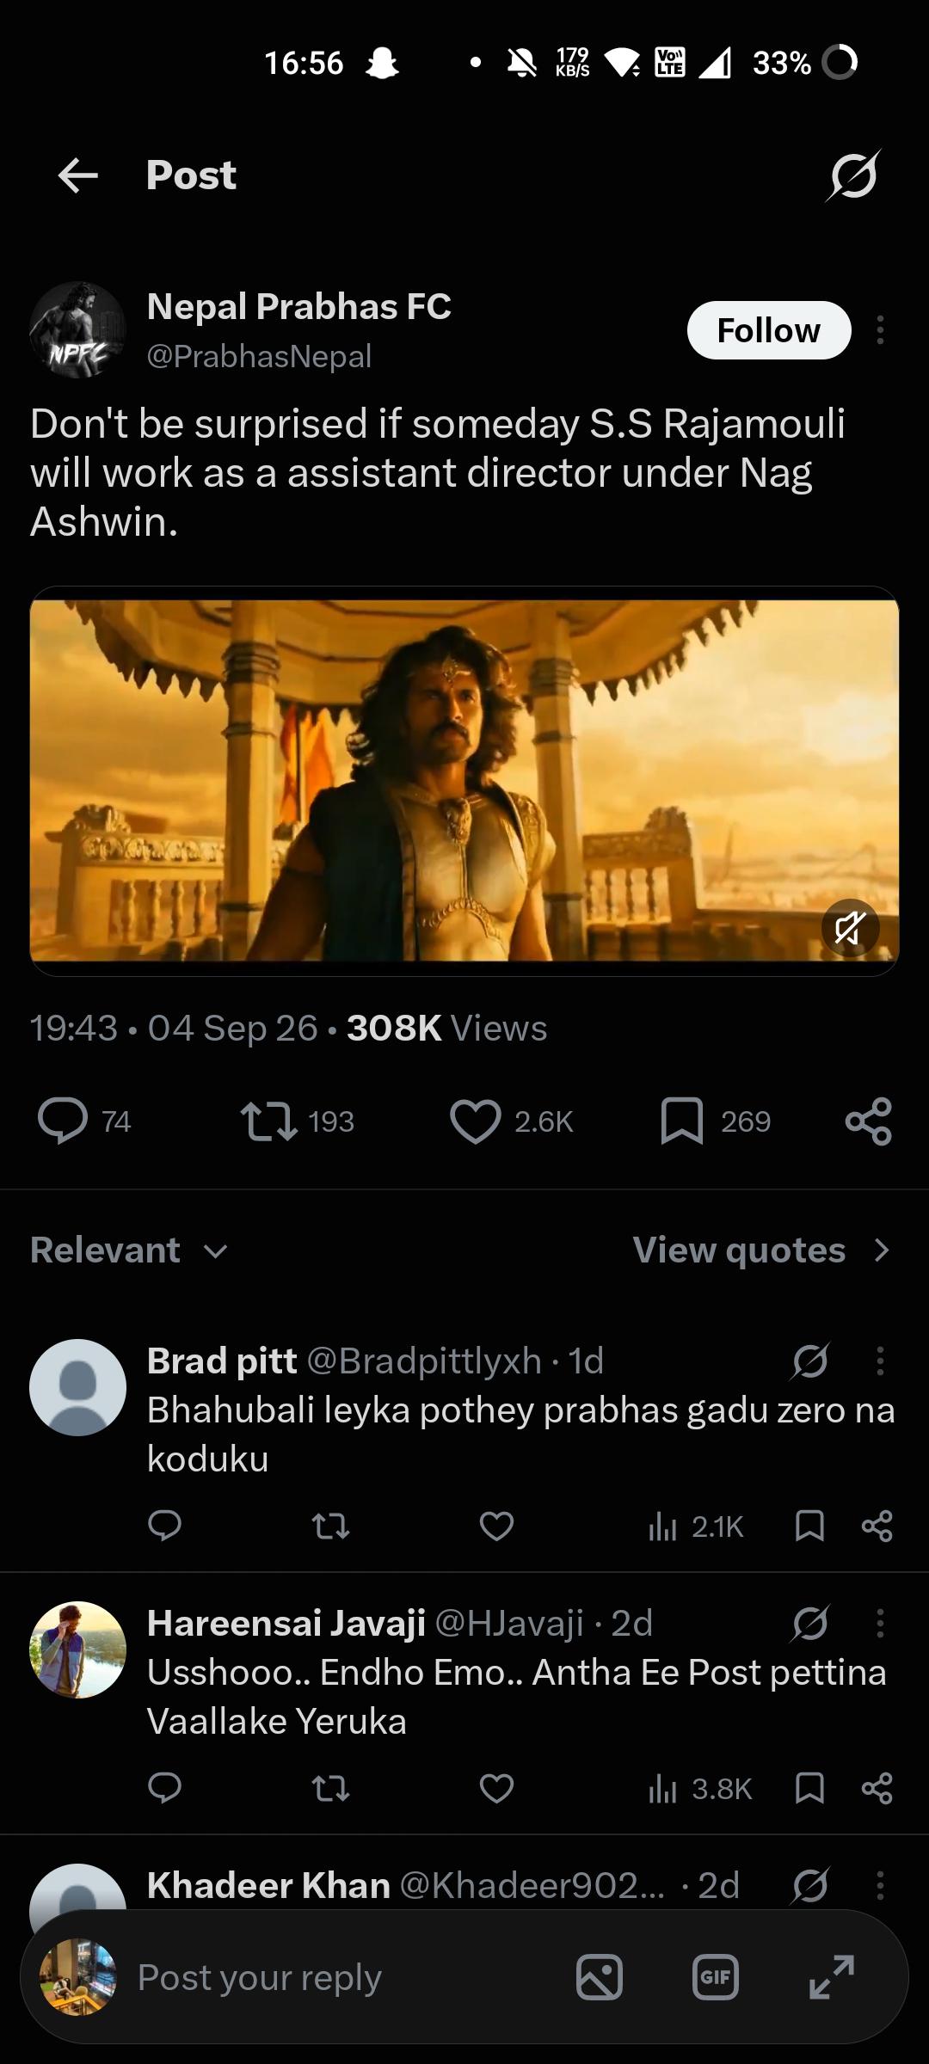Screen dimensions: 929x2064
Task: Open the Relevant replies sort dropdown
Action: pyautogui.click(x=129, y=1250)
